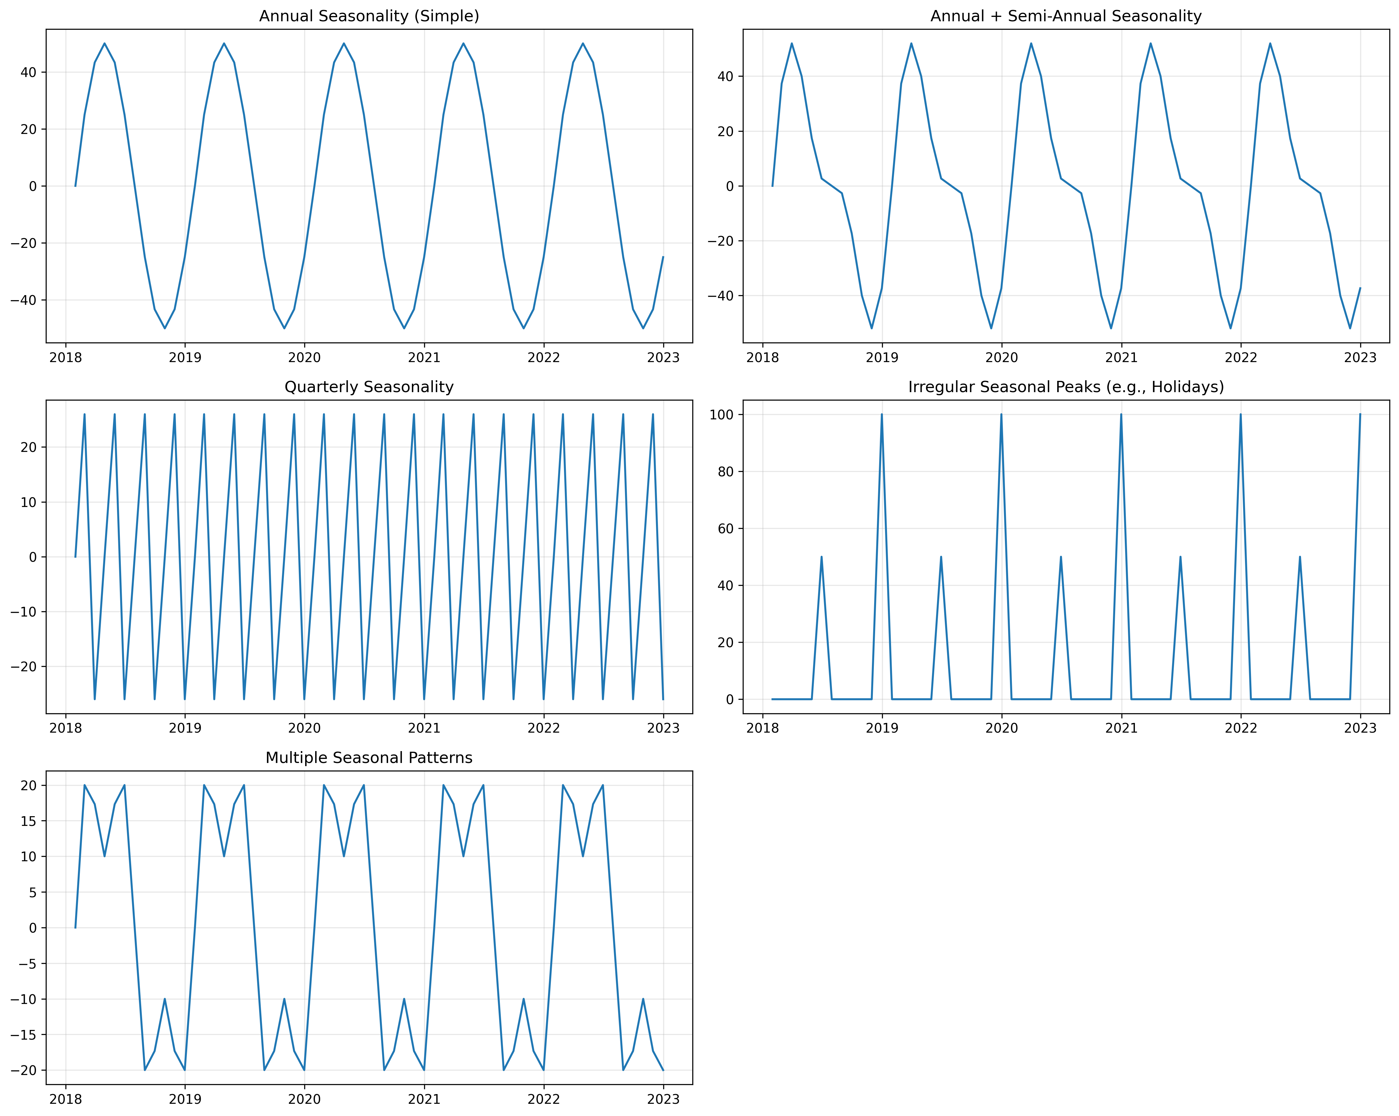Click the 'Quarterly Seasonality' plot title
Viewport: 1399px width, 1116px height.
point(369,387)
